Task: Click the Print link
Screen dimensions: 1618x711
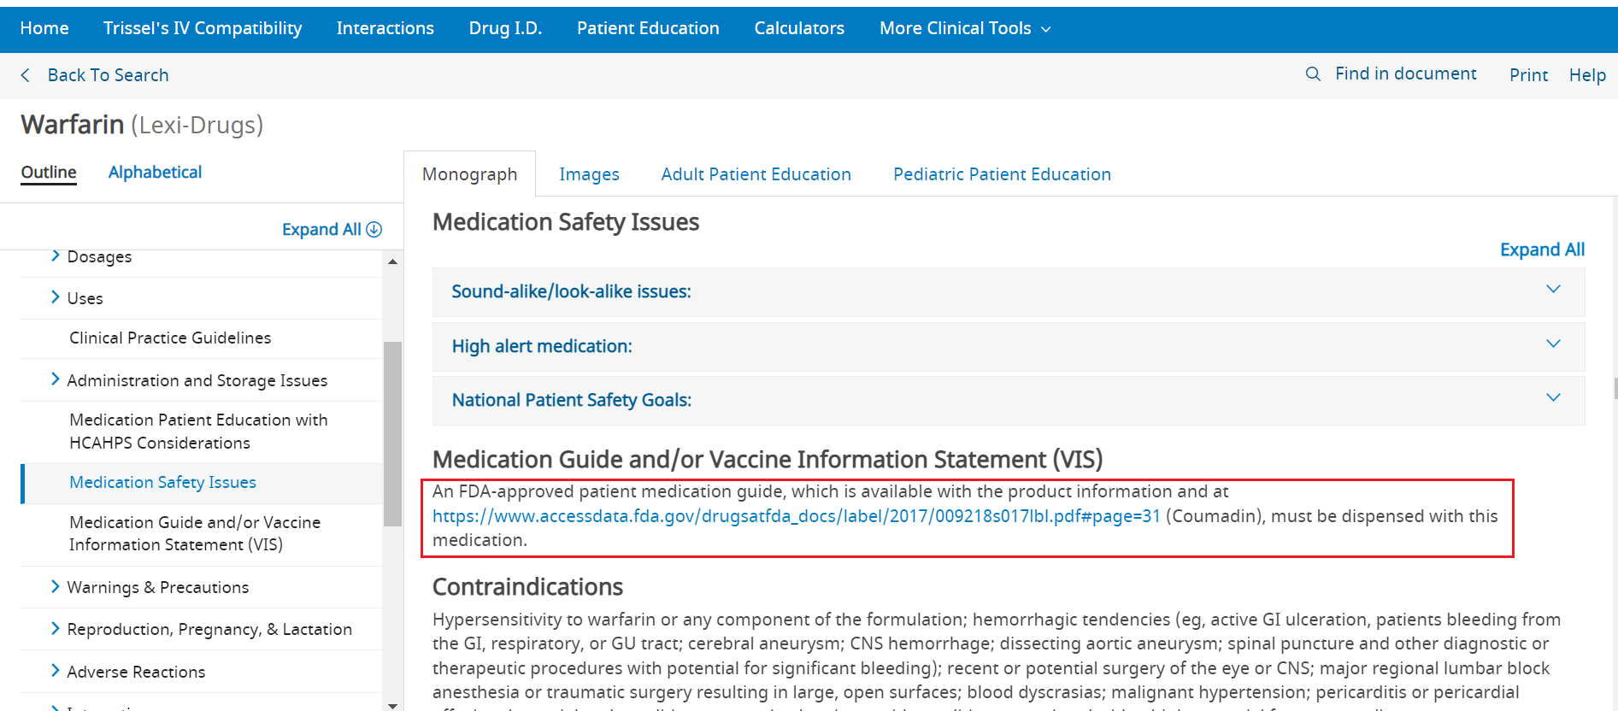Action: [x=1527, y=75]
